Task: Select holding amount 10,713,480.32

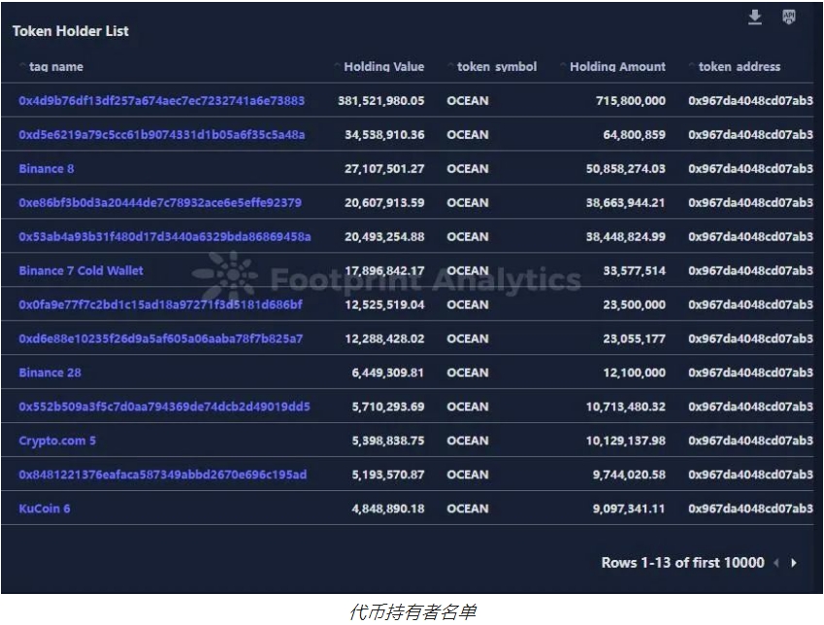Action: click(x=626, y=407)
